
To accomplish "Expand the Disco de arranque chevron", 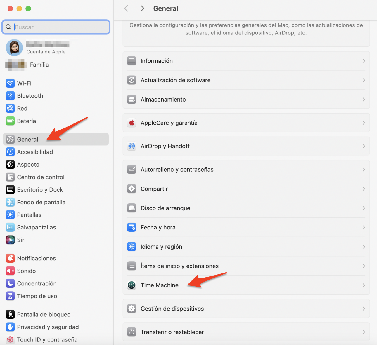I will 364,208.
